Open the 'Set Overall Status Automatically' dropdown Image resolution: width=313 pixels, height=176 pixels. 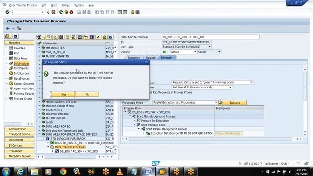tap(230, 87)
